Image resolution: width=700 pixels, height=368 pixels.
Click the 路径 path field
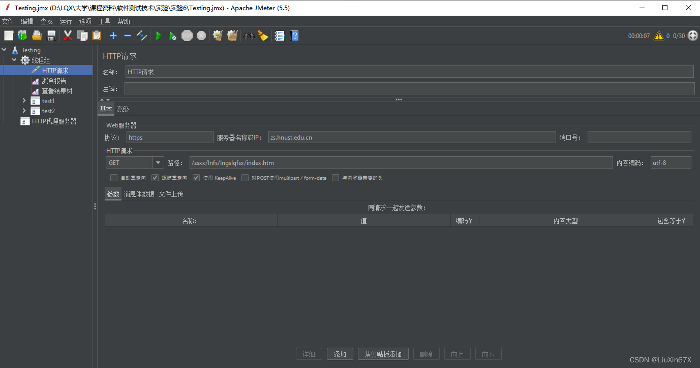coord(401,162)
